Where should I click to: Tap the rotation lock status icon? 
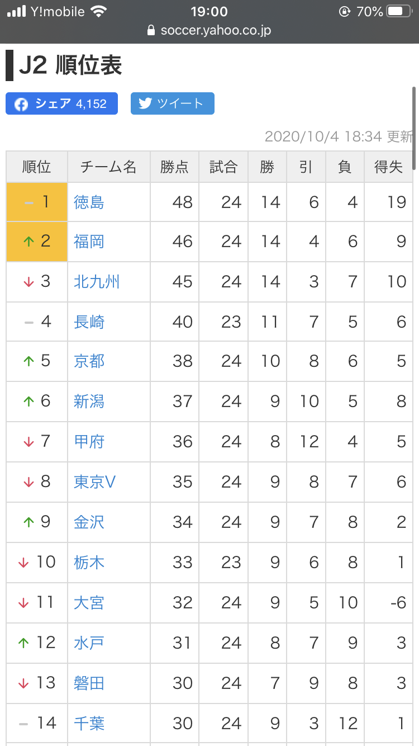pos(344,11)
